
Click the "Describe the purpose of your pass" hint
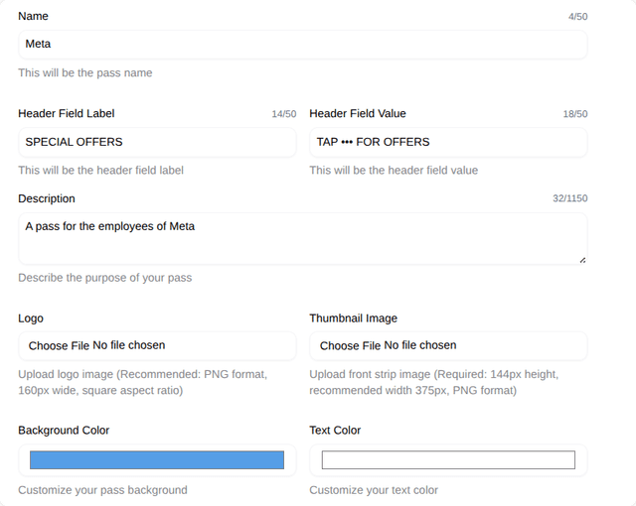coord(104,278)
